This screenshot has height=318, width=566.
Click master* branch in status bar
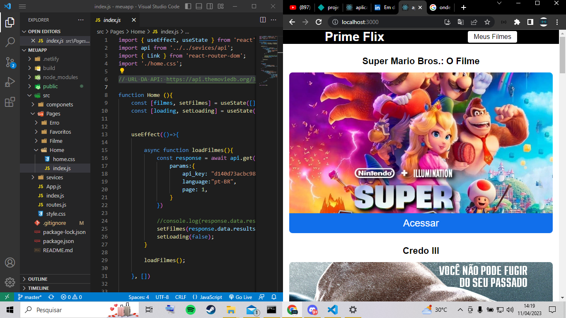(29, 297)
